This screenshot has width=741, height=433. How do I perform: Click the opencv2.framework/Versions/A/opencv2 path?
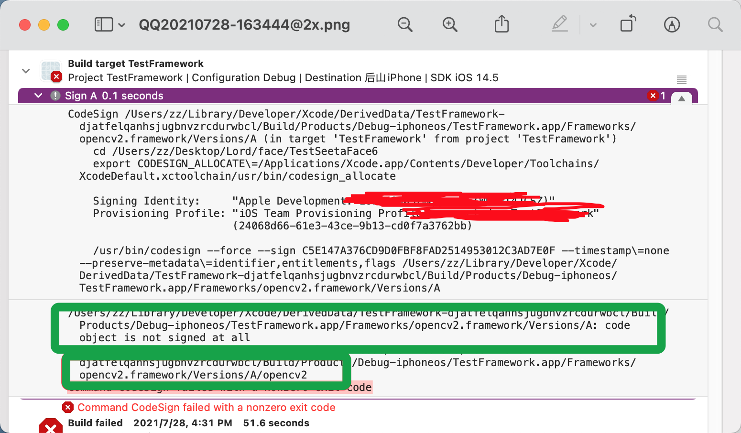click(193, 375)
